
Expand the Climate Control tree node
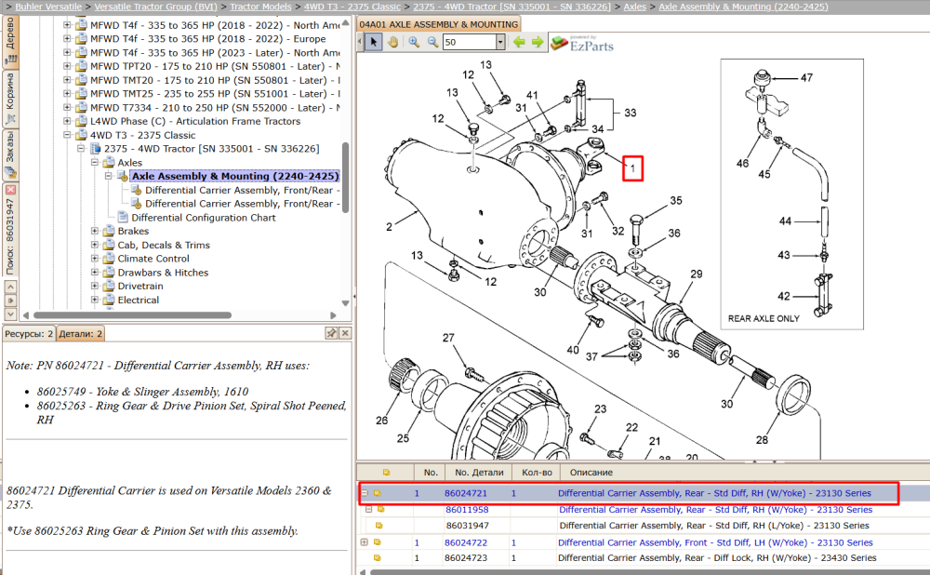point(94,258)
